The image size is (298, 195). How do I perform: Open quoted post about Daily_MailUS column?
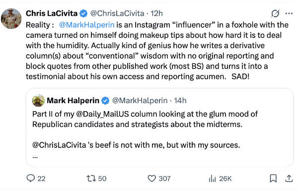pyautogui.click(x=160, y=128)
